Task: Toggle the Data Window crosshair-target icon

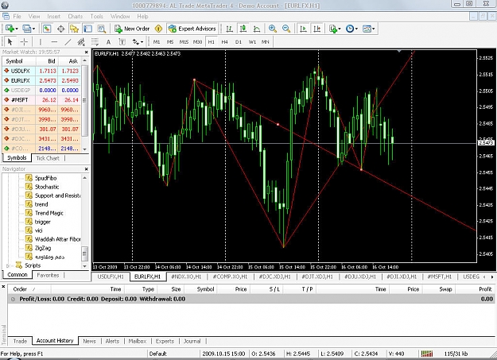Action: pyautogui.click(x=61, y=29)
